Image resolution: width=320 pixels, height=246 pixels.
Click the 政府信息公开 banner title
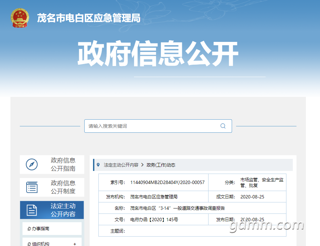(158, 54)
